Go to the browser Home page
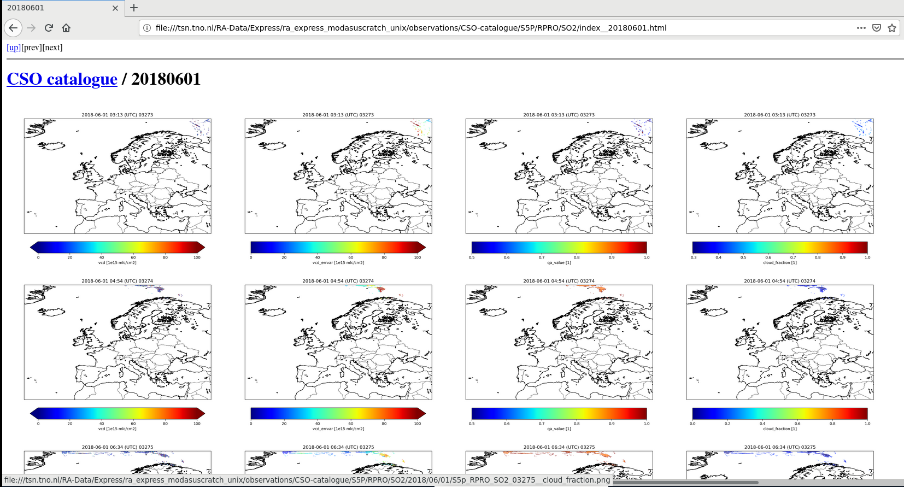904x487 pixels. pos(66,28)
